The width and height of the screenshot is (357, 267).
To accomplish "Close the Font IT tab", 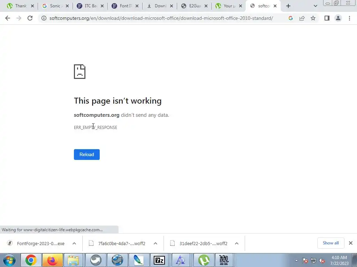I will (x=137, y=6).
